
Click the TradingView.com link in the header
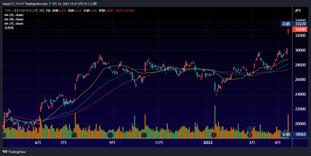point(36,4)
